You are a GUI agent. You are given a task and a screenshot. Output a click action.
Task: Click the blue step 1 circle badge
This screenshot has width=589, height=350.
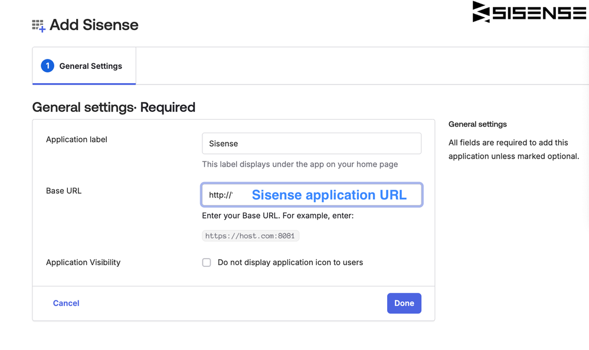47,66
